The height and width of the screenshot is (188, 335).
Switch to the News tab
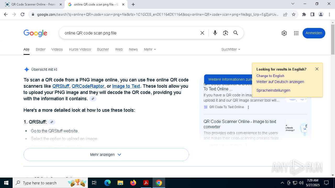tap(133, 49)
